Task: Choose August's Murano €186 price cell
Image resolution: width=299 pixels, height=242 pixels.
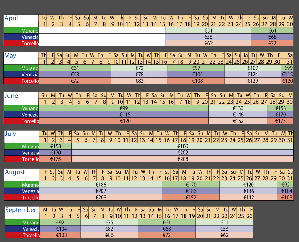Action: click(101, 185)
